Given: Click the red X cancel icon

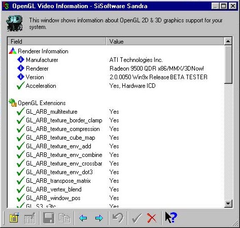Looking at the screenshot, I should (152, 218).
